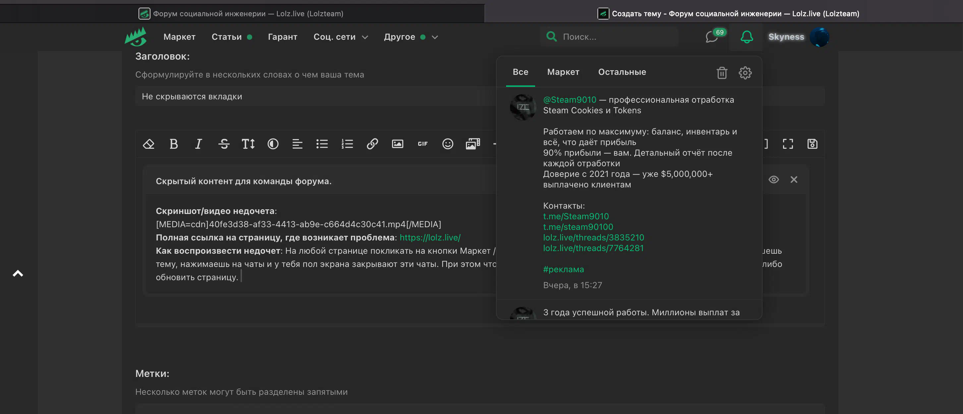Image resolution: width=963 pixels, height=414 pixels.
Task: Open t.me/steam90100 contact link
Action: pyautogui.click(x=578, y=227)
